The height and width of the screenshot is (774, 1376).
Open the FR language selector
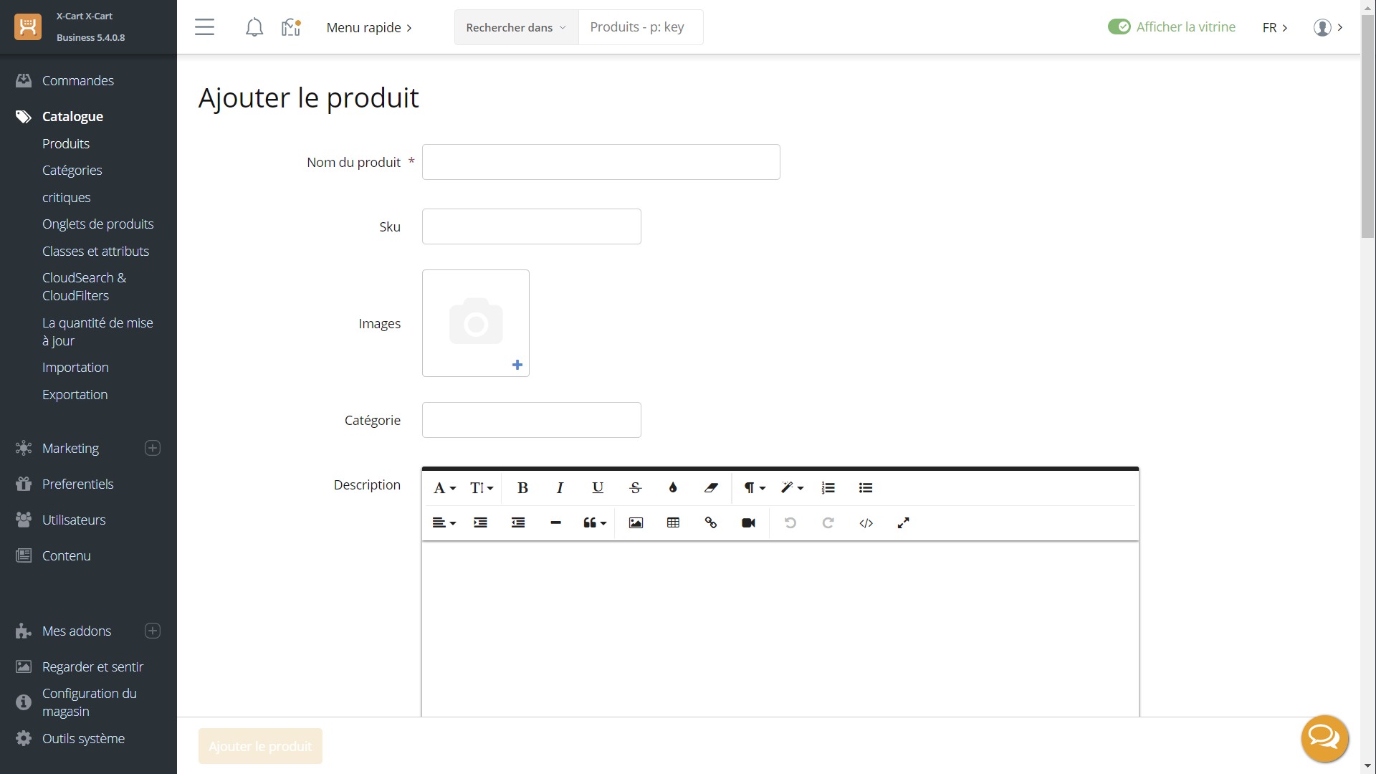click(x=1275, y=27)
